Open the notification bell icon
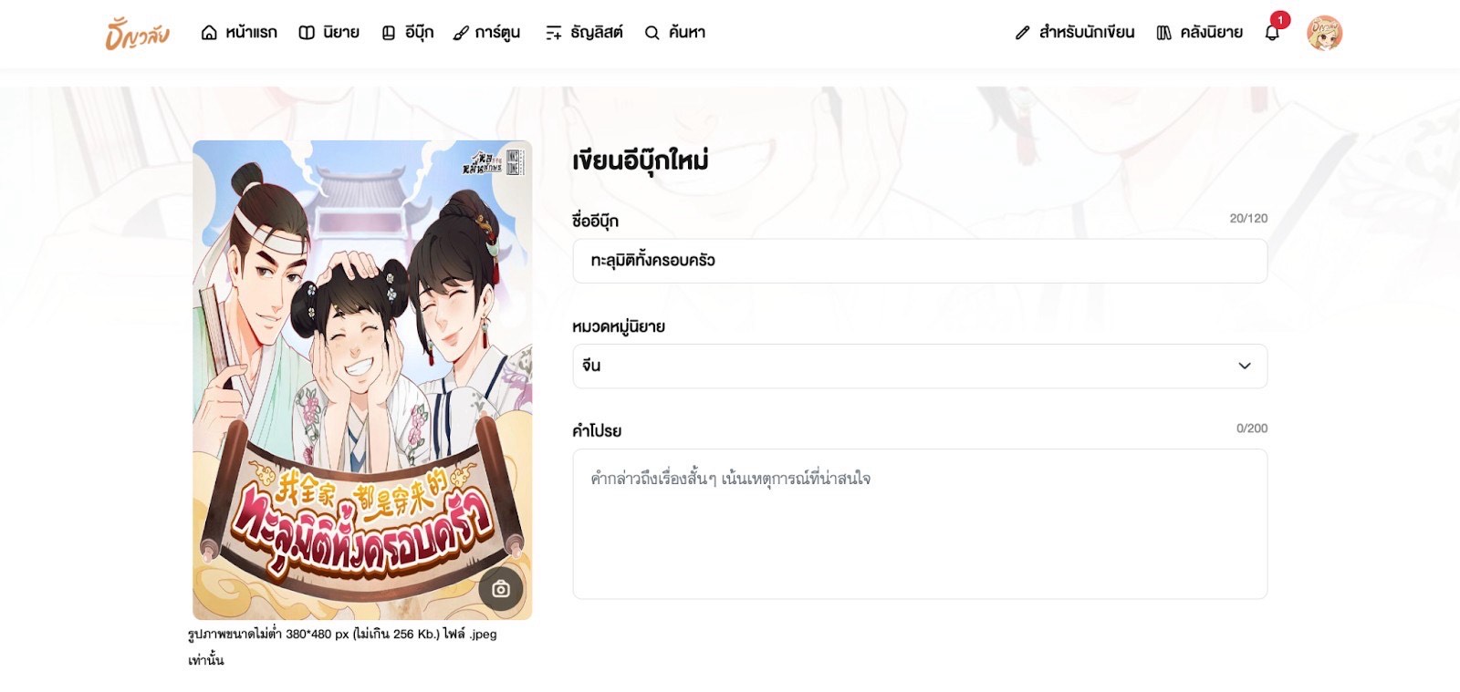The image size is (1460, 692). (1272, 33)
